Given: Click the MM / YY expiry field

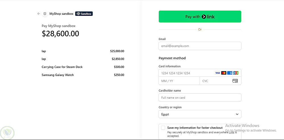Looking at the screenshot, I should tap(179, 81).
